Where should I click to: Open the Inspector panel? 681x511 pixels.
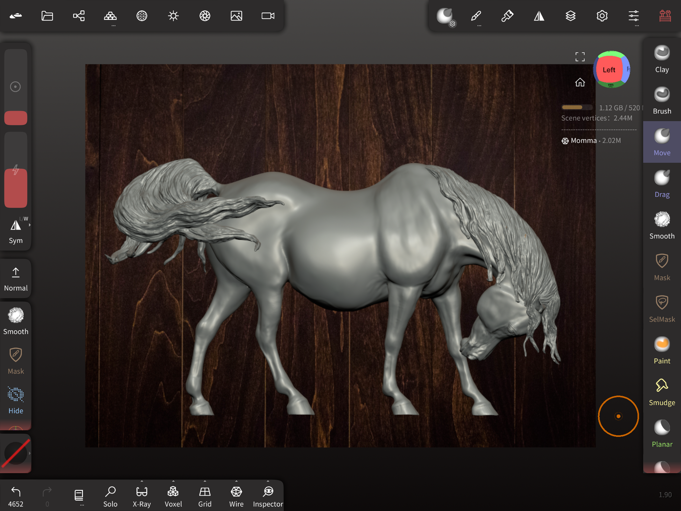(268, 496)
